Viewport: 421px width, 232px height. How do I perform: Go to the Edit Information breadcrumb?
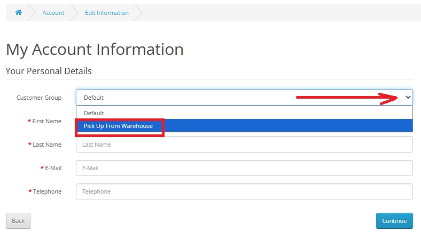coord(107,13)
